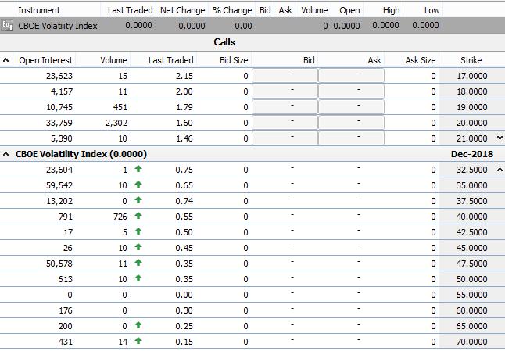Image resolution: width=505 pixels, height=355 pixels.
Task: Collapse the Dec-2018 CBOE Volatility Index group
Action: point(5,154)
